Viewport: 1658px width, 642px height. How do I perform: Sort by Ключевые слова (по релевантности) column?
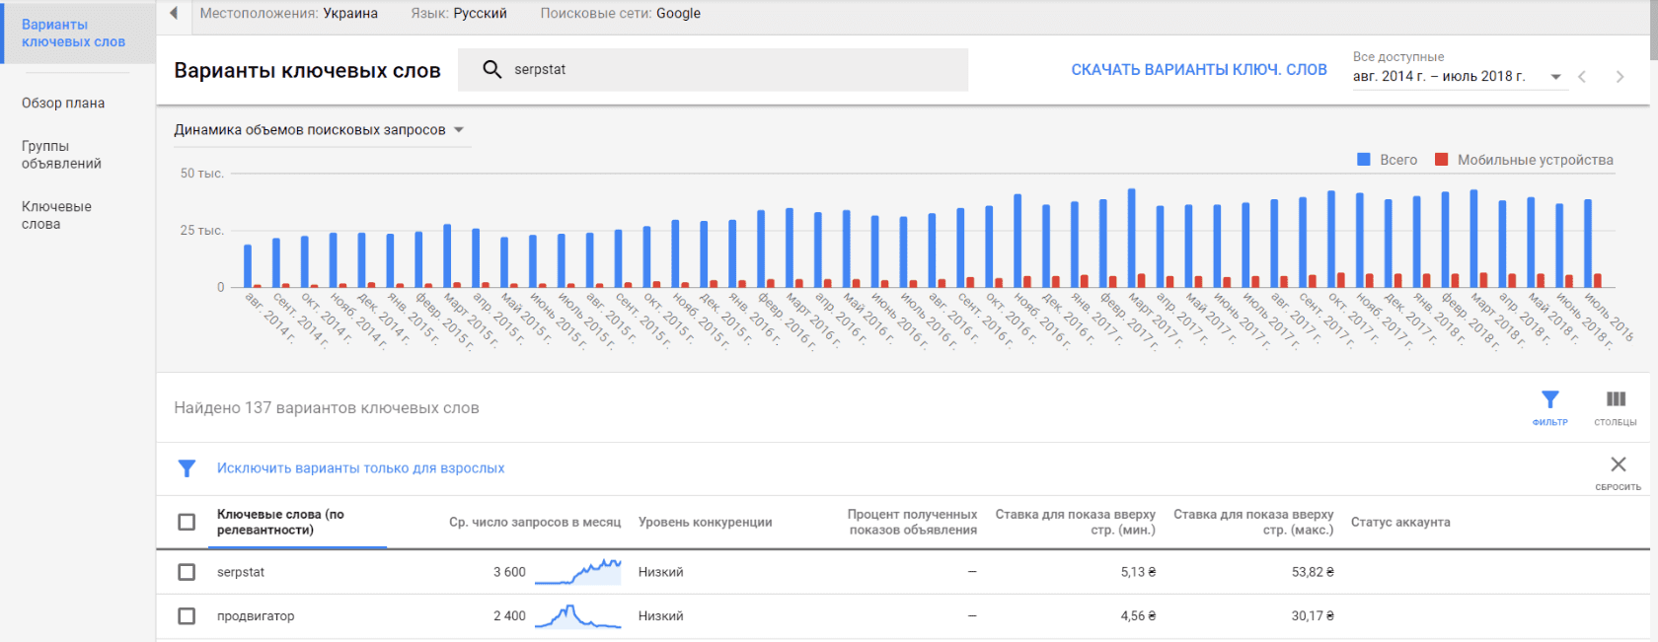tap(280, 522)
